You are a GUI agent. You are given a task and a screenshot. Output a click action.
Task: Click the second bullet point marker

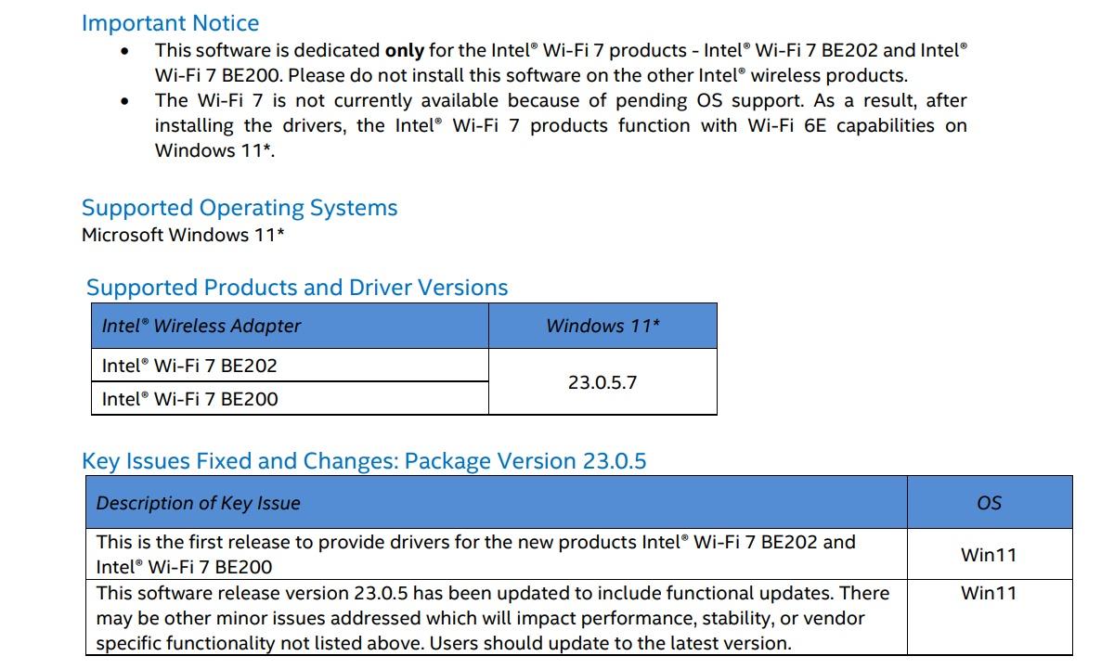(x=124, y=101)
